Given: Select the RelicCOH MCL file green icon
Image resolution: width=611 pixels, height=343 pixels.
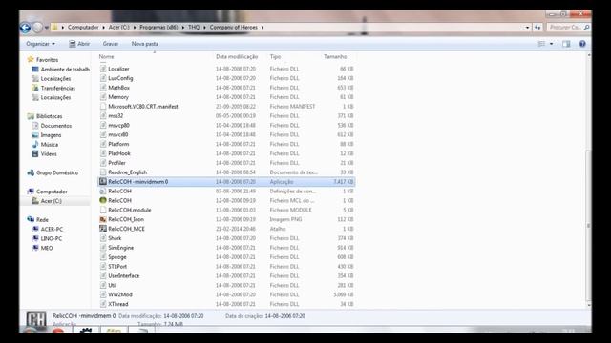Looking at the screenshot, I should [103, 200].
